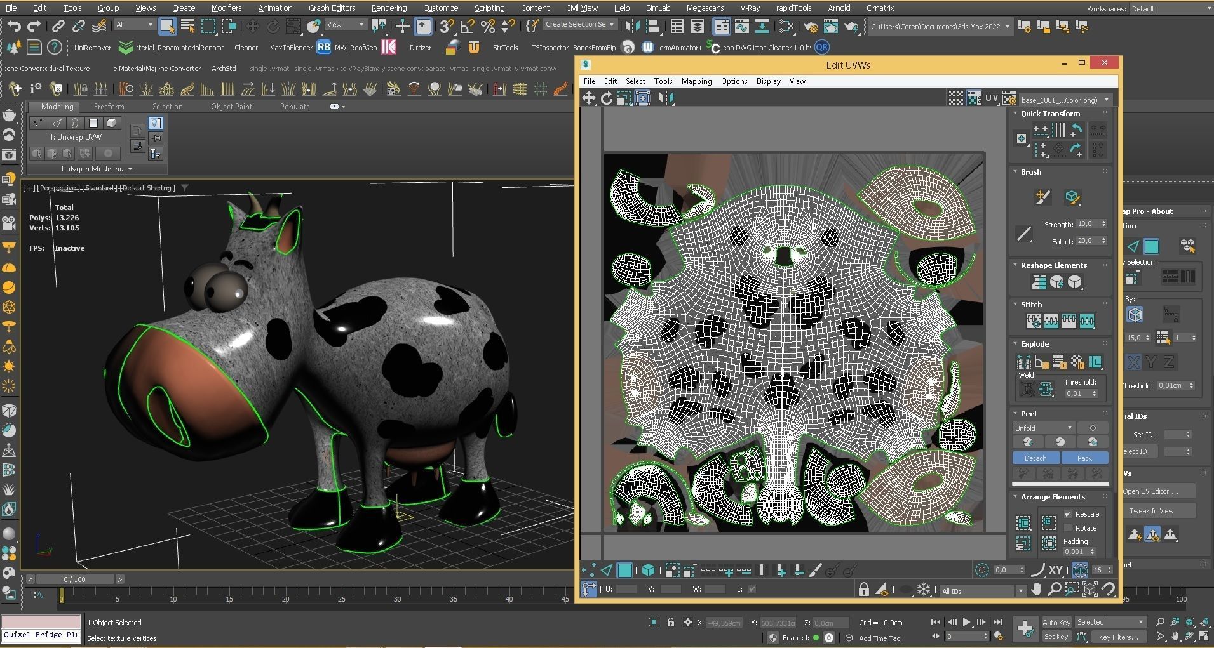Select Edge sub-object mode in UV editor
This screenshot has height=648, width=1214.
click(x=607, y=570)
